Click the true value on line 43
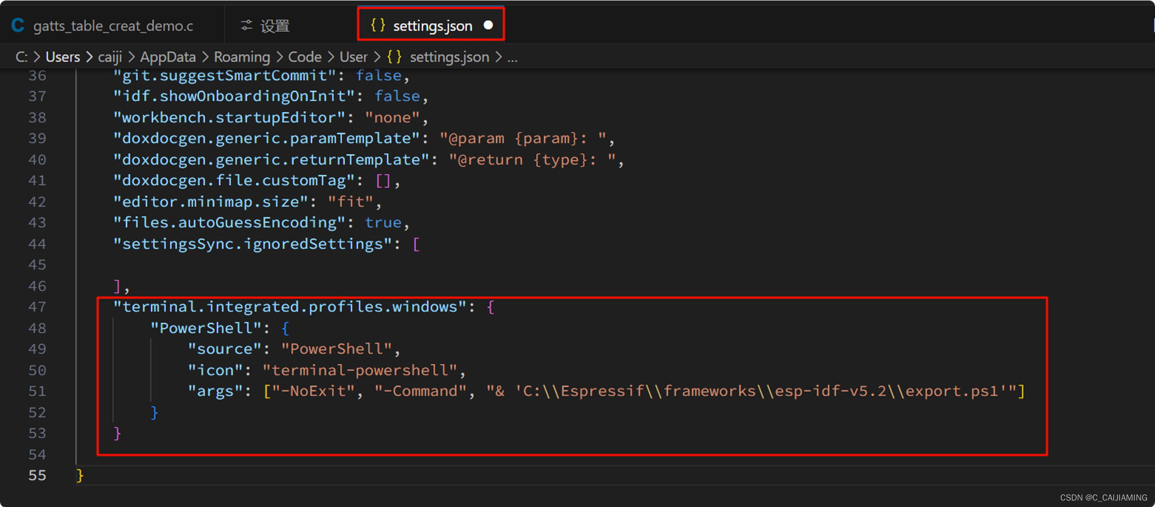The image size is (1155, 507). (383, 223)
